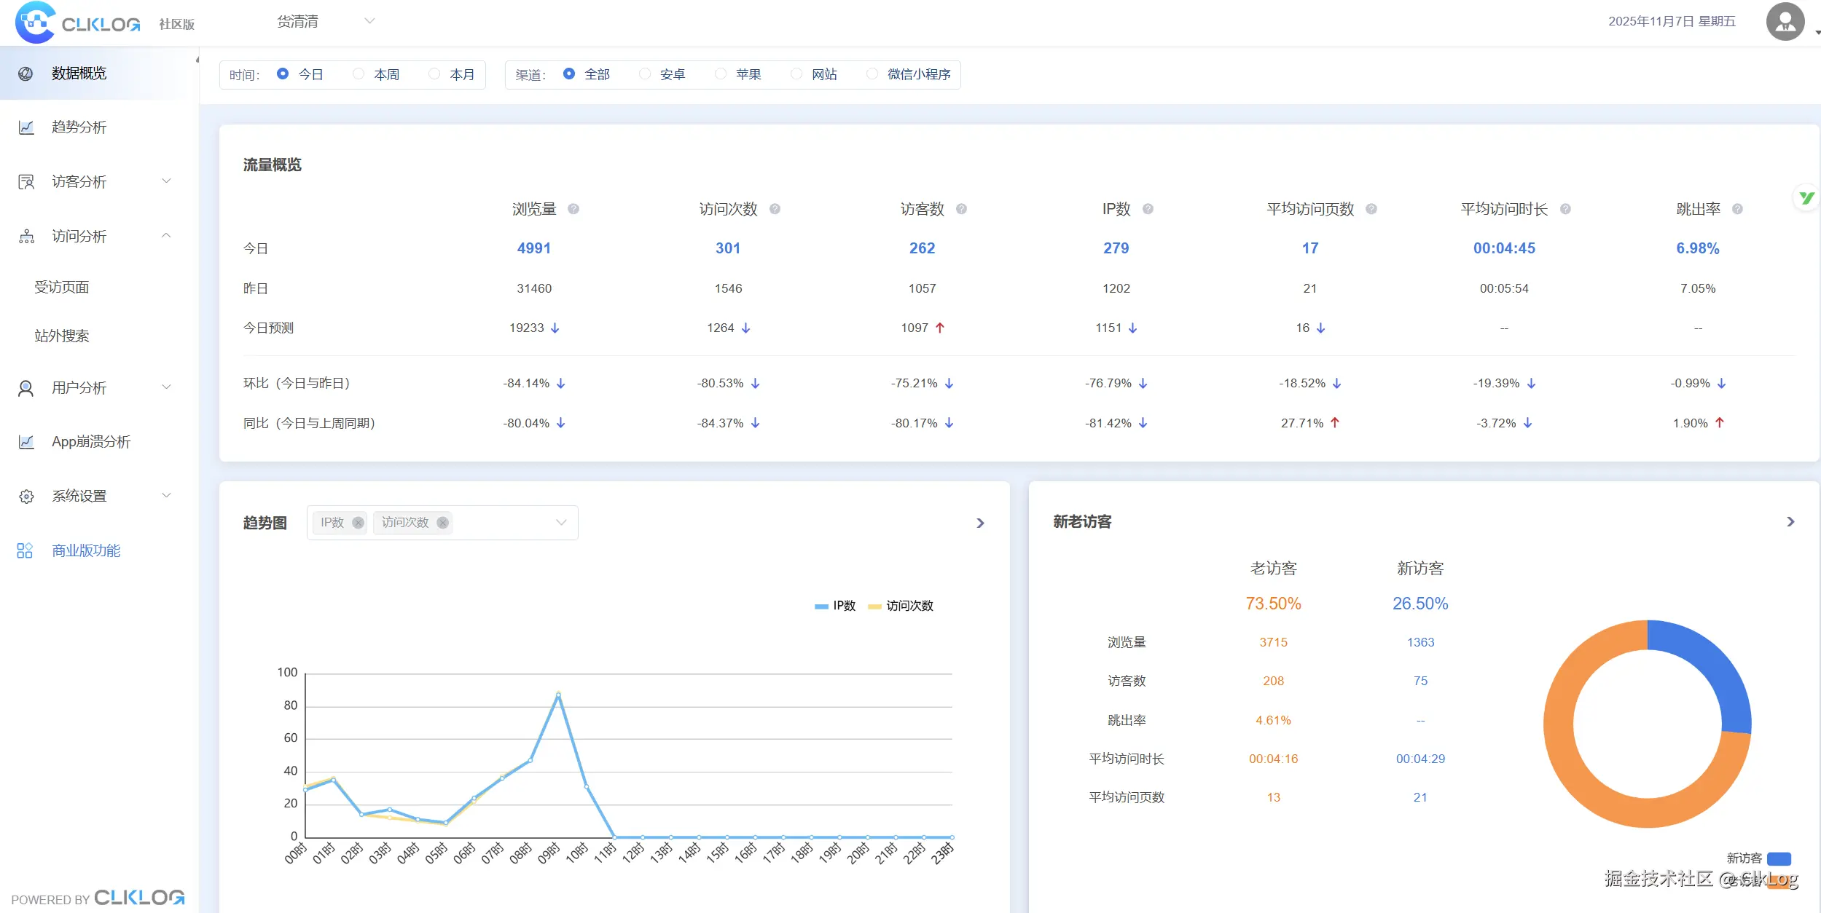Click the 跳出率 help info icon
The height and width of the screenshot is (913, 1821).
[1737, 209]
